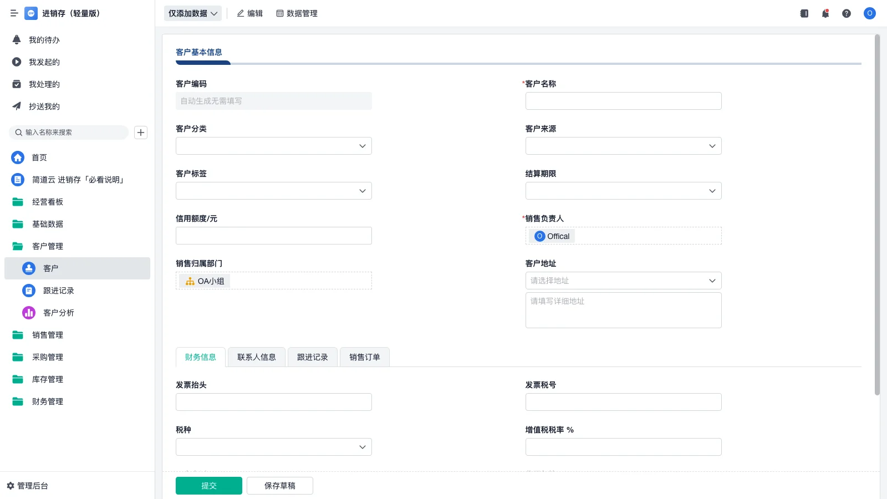887x499 pixels.
Task: Switch to the 销售订单 tab
Action: click(x=365, y=357)
